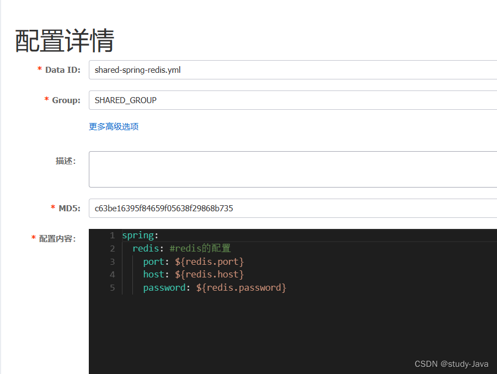
Task: Click the 'host: ${redis.host}' line
Action: click(194, 275)
